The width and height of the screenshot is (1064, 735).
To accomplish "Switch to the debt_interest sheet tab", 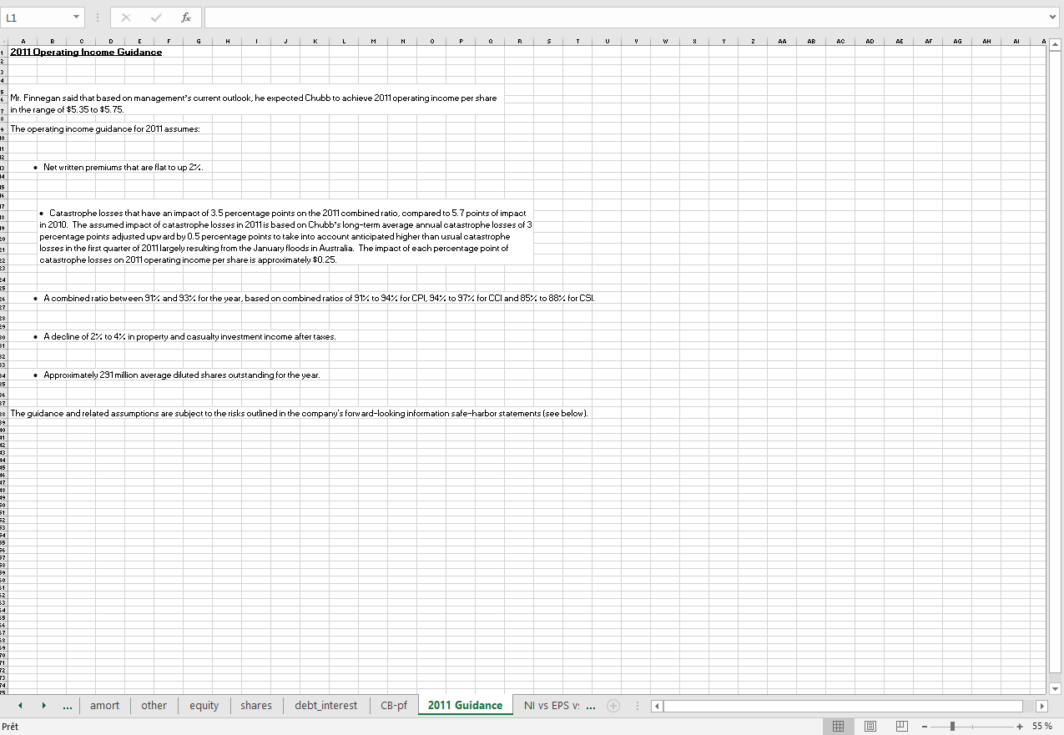I will 325,706.
